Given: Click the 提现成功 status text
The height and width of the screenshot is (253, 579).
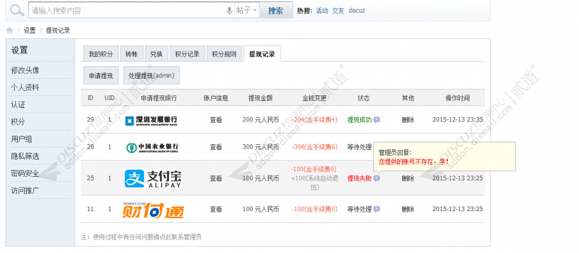Looking at the screenshot, I should coord(359,120).
